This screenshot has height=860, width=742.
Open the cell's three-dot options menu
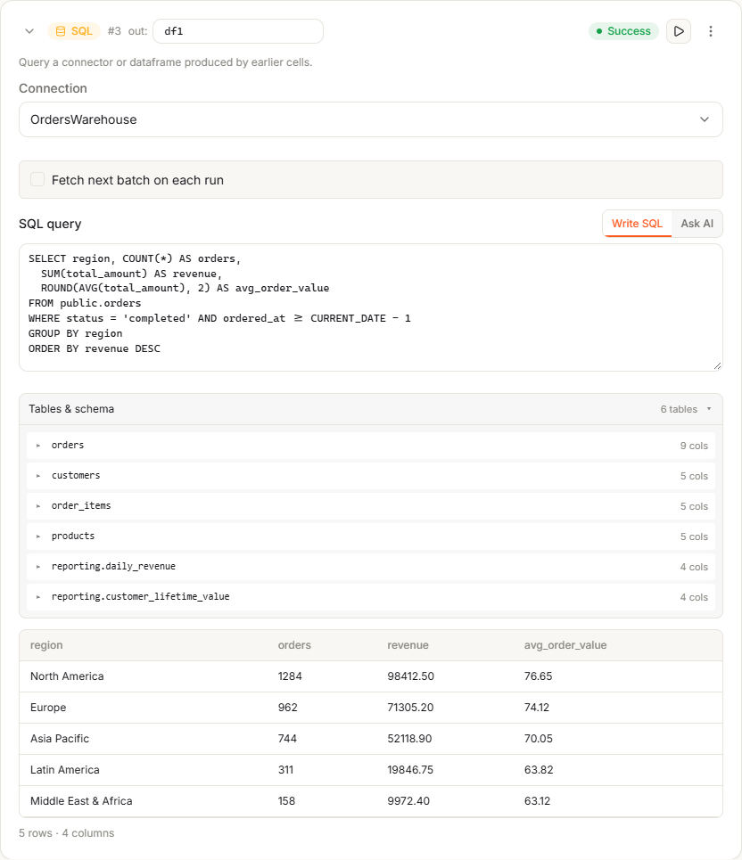click(x=710, y=31)
